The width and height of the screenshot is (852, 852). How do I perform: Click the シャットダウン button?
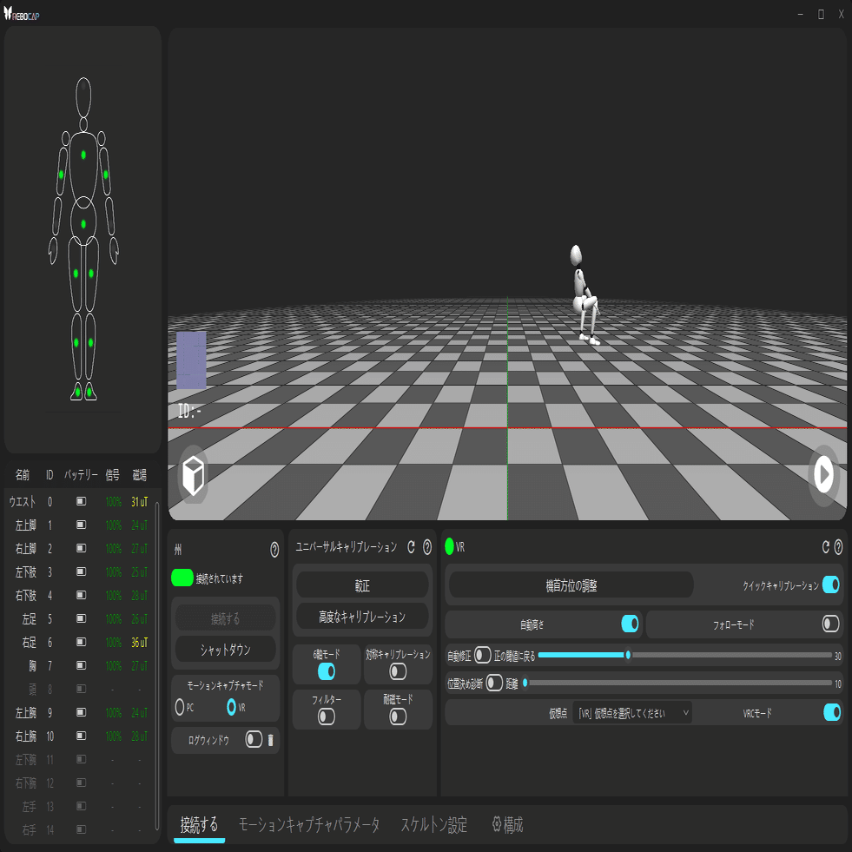coord(226,649)
